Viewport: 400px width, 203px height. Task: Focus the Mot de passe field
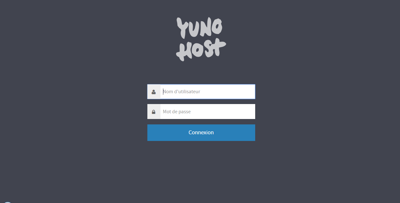coord(208,111)
